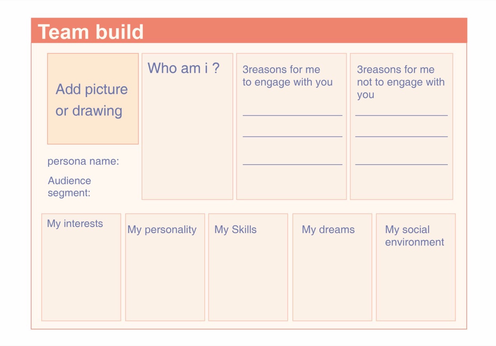Select the My interests box

(81, 267)
